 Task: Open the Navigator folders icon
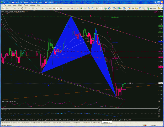(136, 8)
